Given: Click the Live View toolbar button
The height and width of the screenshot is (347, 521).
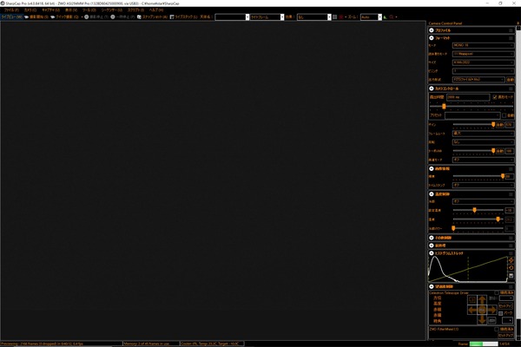Looking at the screenshot, I should pyautogui.click(x=11, y=17).
